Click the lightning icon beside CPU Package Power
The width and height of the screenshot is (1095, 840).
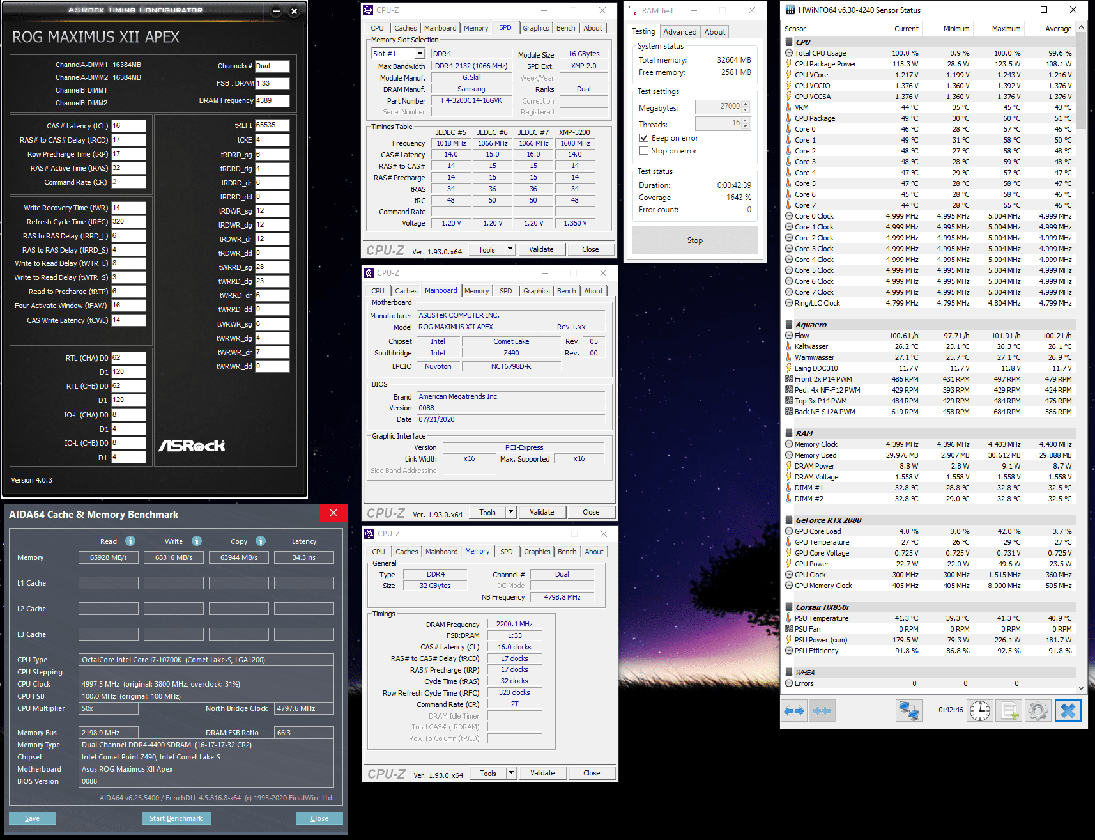point(789,64)
